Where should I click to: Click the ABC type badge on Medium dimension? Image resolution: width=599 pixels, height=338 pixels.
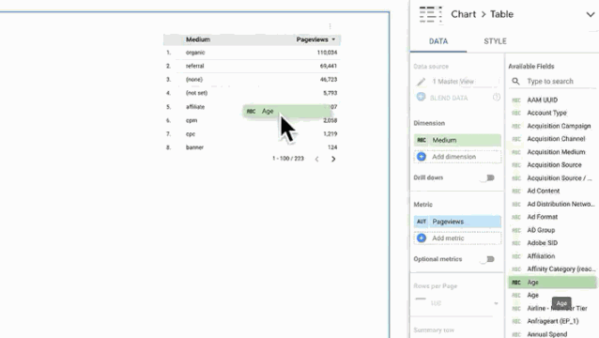tap(422, 140)
